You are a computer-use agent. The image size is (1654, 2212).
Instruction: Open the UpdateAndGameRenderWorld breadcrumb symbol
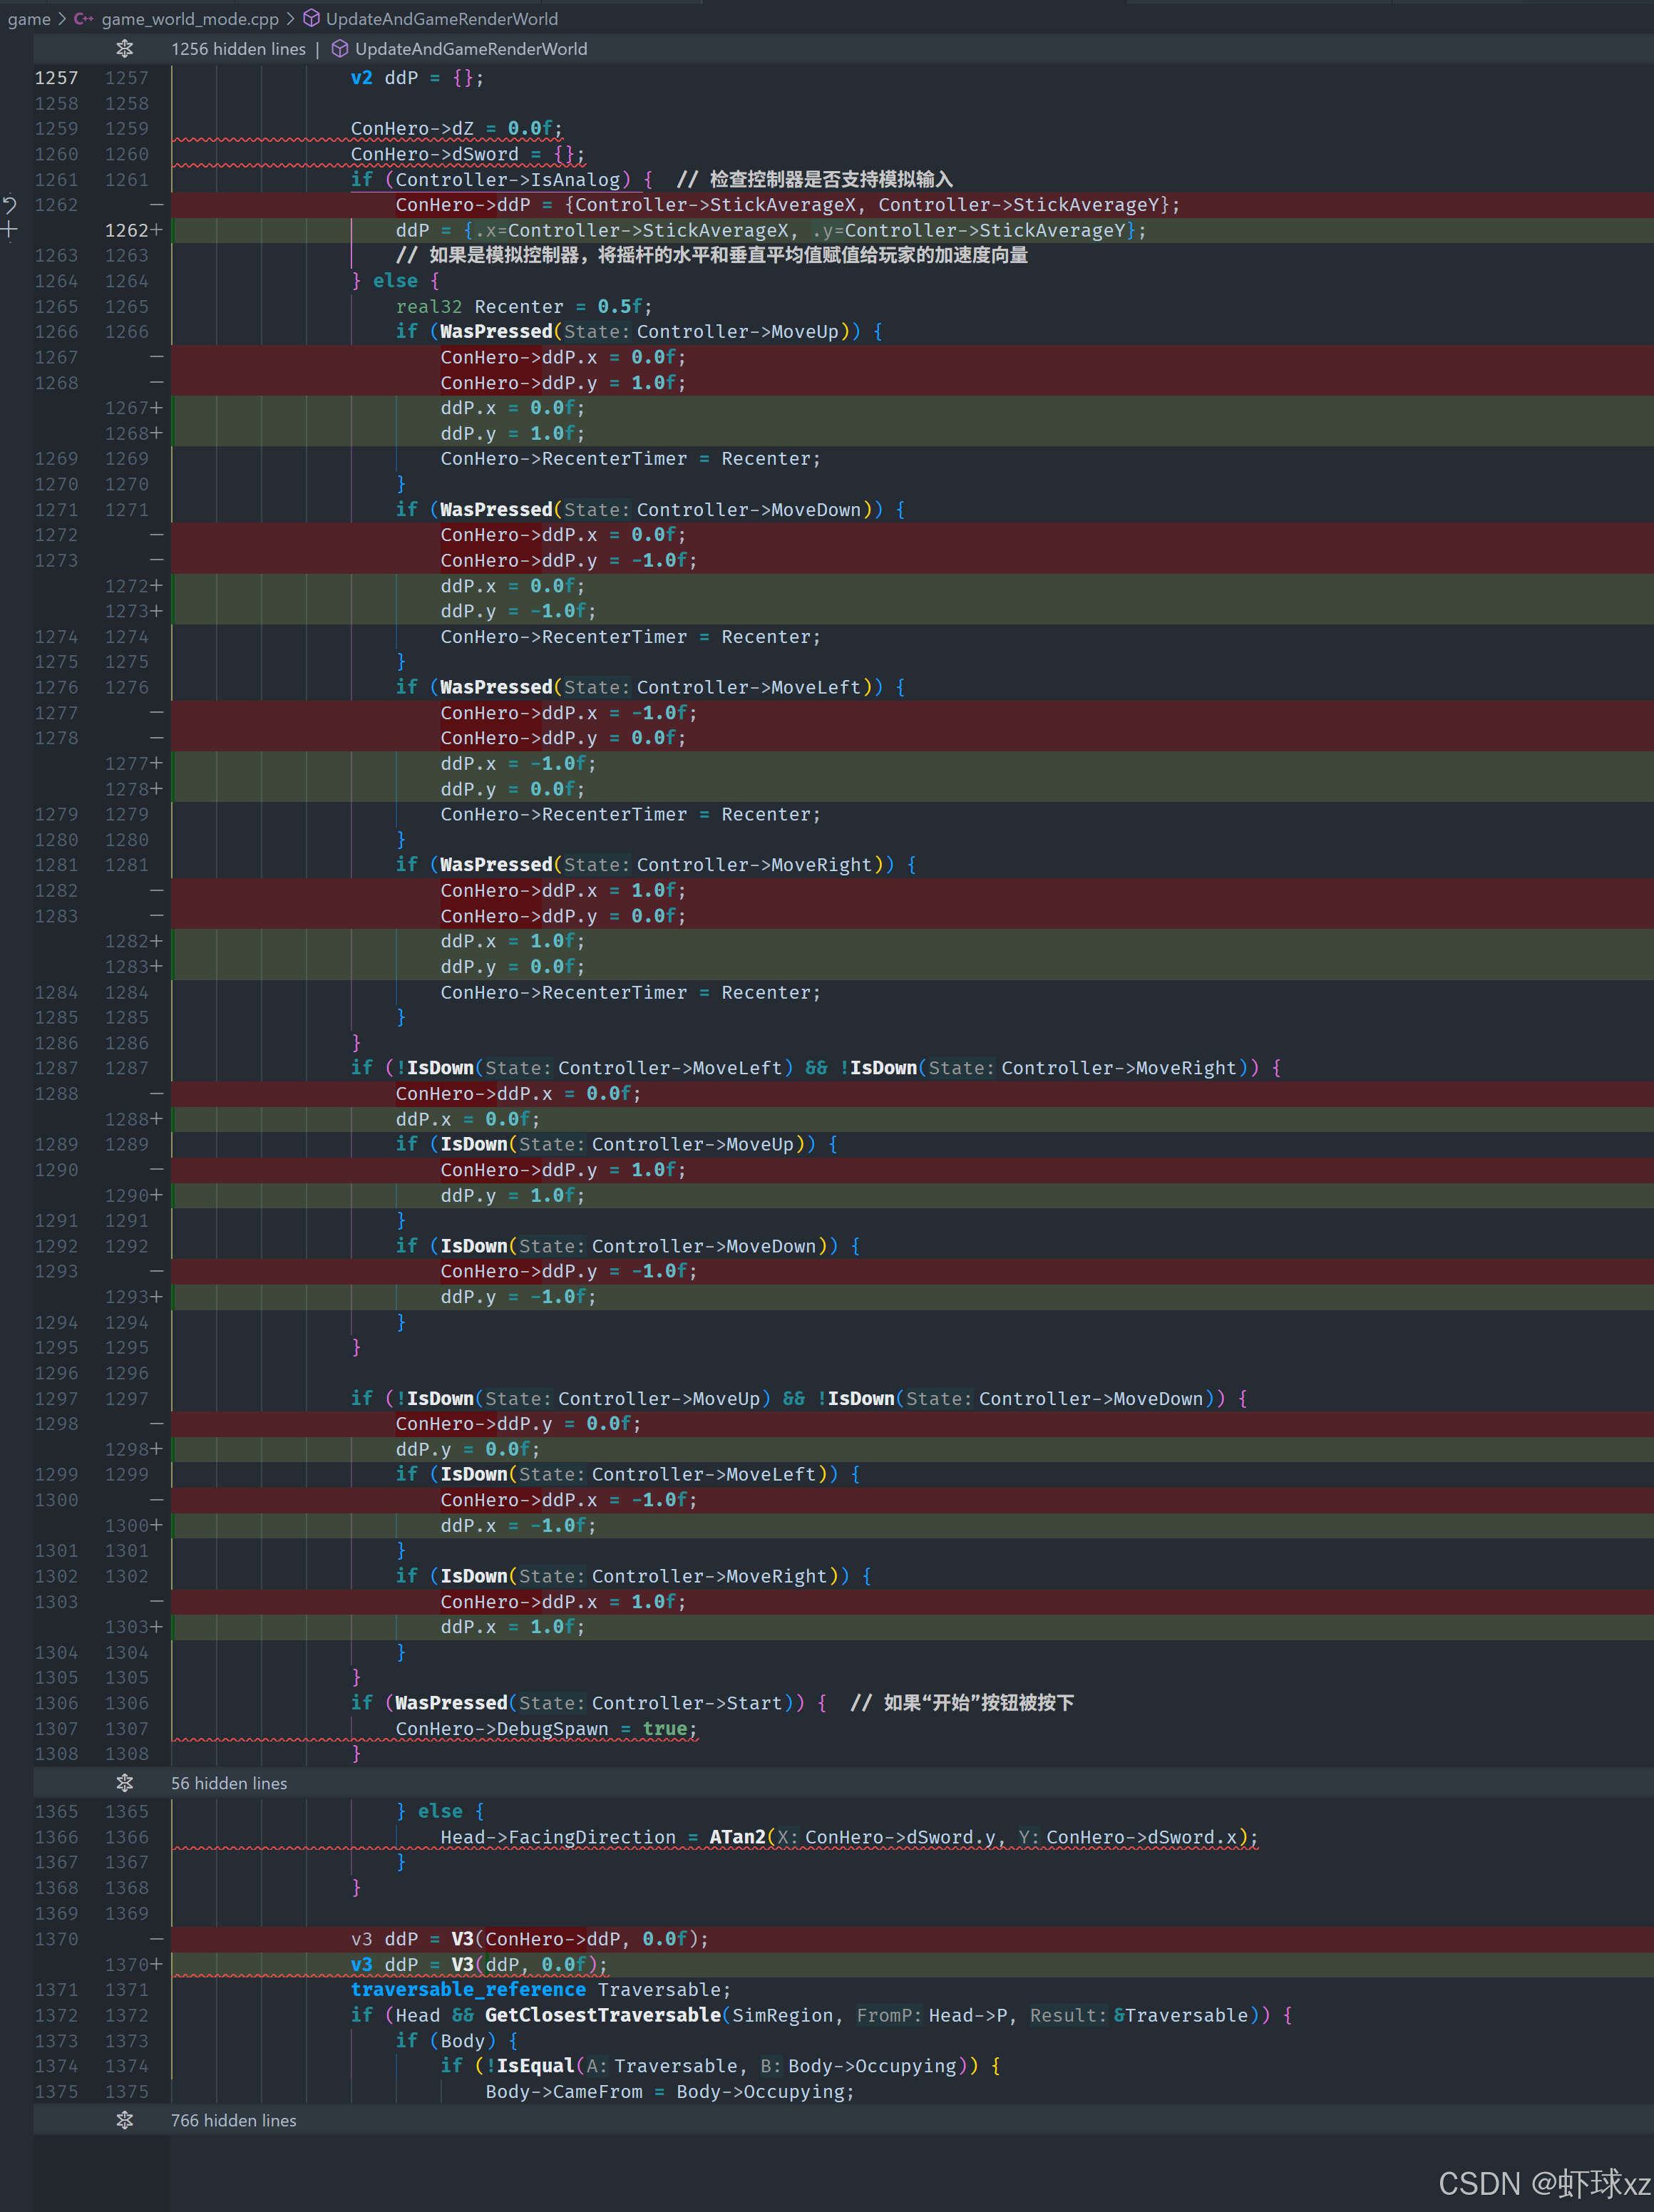pos(441,19)
